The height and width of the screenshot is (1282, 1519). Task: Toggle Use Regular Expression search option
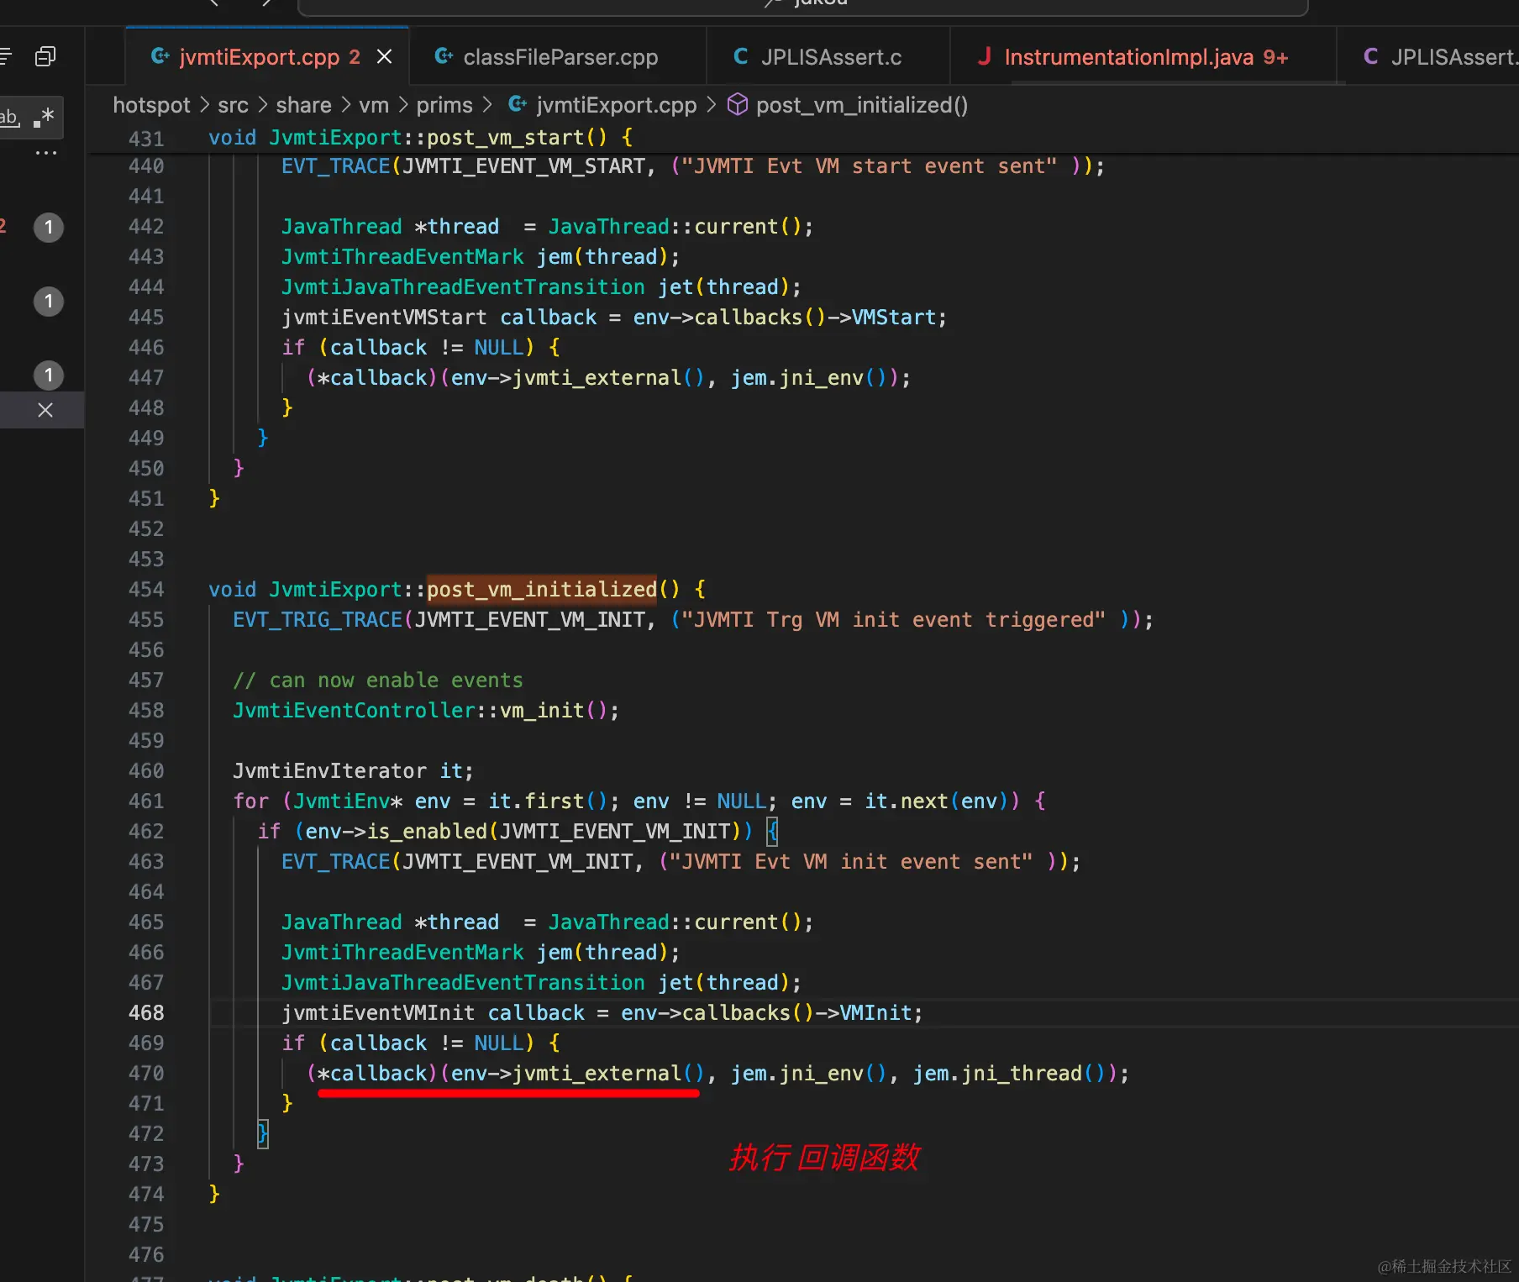pyautogui.click(x=44, y=117)
